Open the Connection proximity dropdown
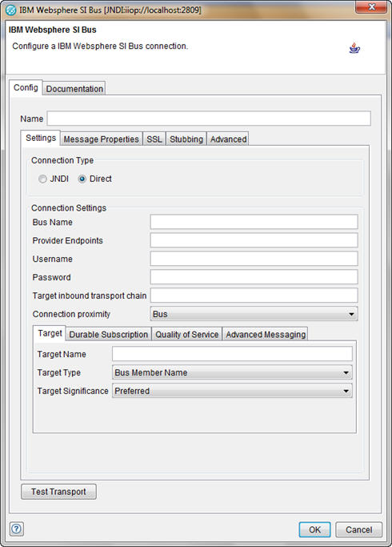This screenshot has width=392, height=547. pyautogui.click(x=254, y=314)
